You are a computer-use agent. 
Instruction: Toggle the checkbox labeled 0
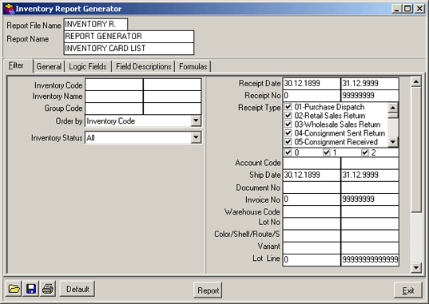tap(288, 152)
